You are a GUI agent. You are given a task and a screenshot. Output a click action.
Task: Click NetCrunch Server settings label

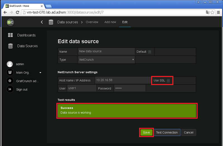point(77,72)
